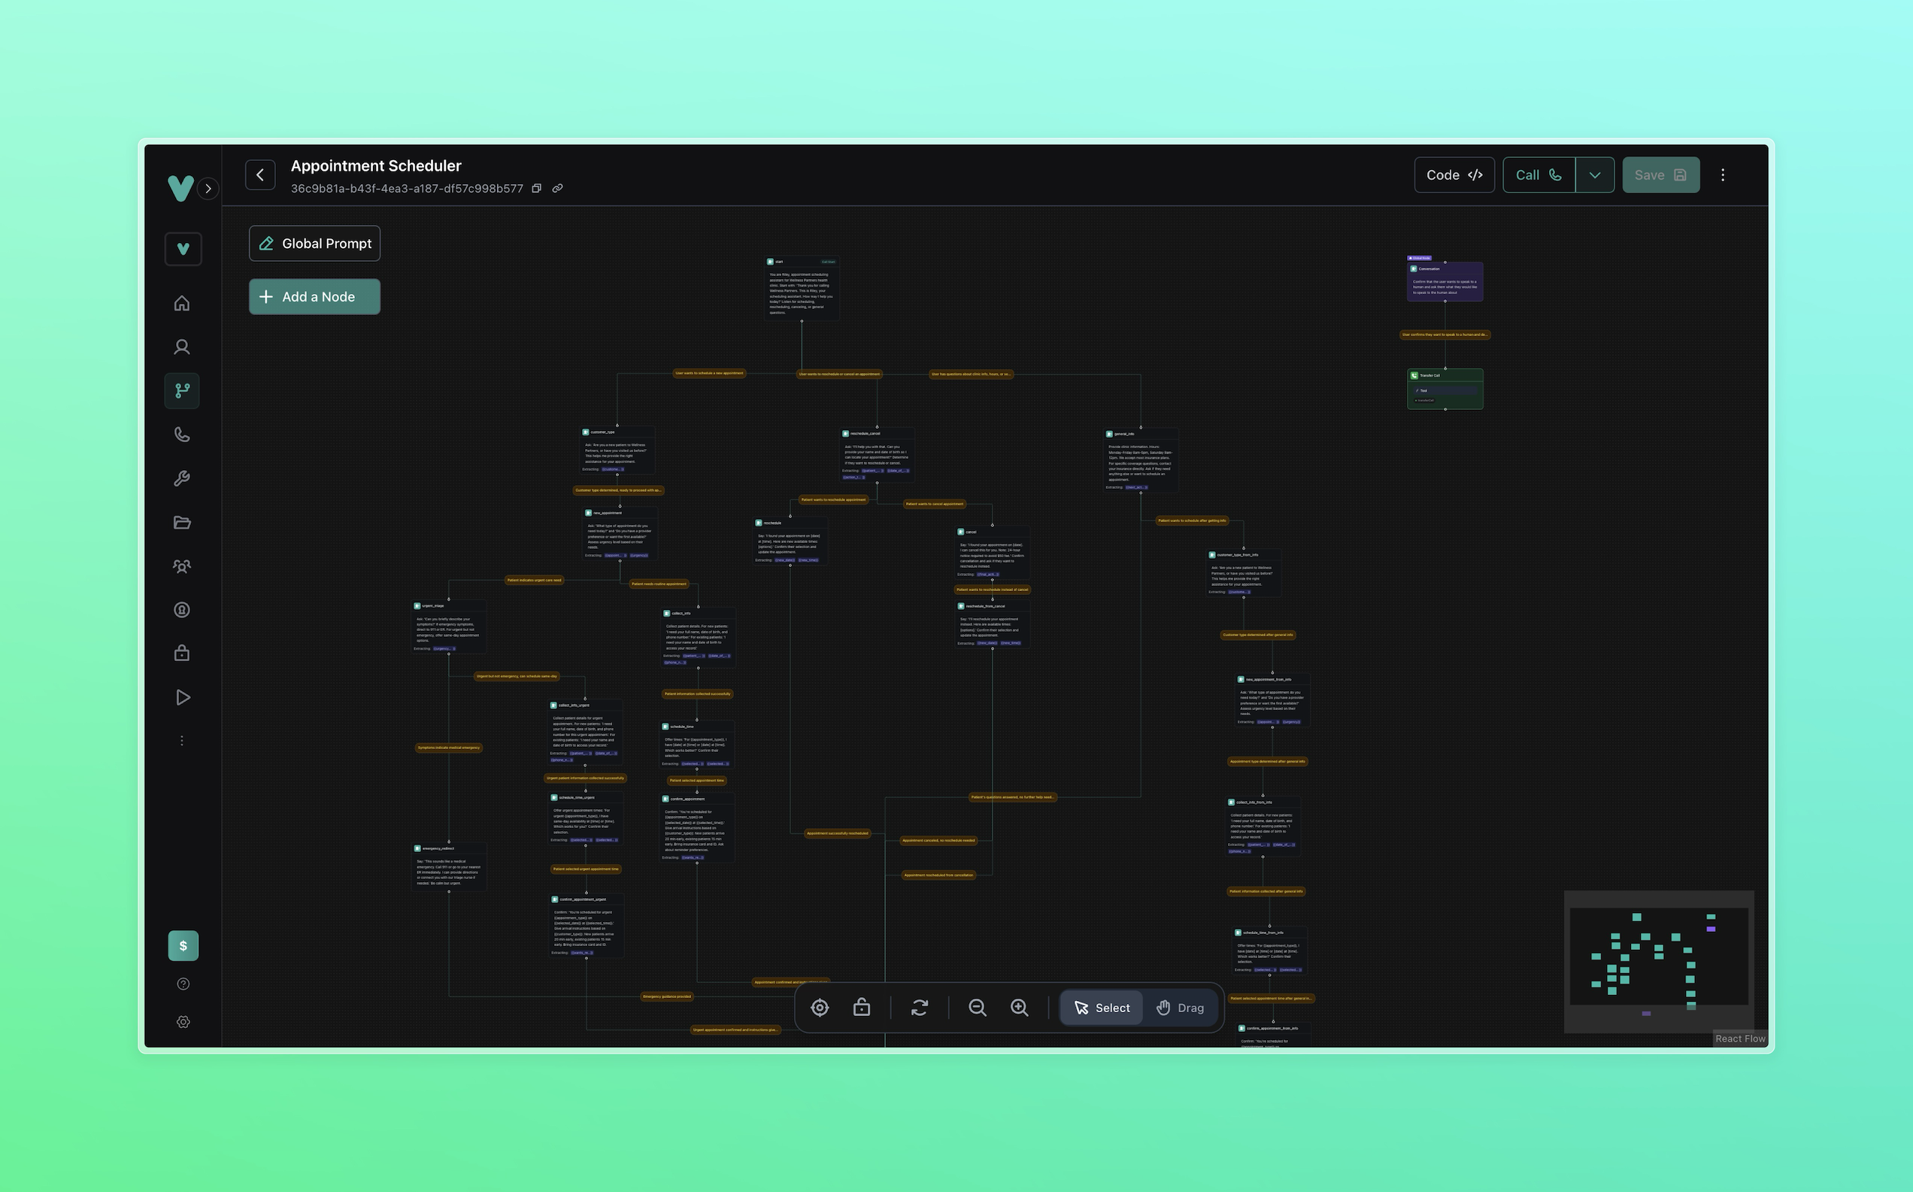Open the phone calls section in the sidebar
This screenshot has width=1913, height=1192.
click(182, 435)
